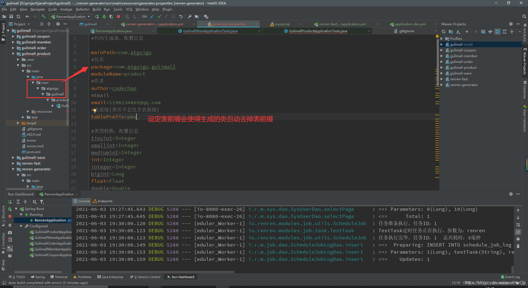Git commit green checkmark icon
The width and height of the screenshot is (528, 288).
click(159, 16)
